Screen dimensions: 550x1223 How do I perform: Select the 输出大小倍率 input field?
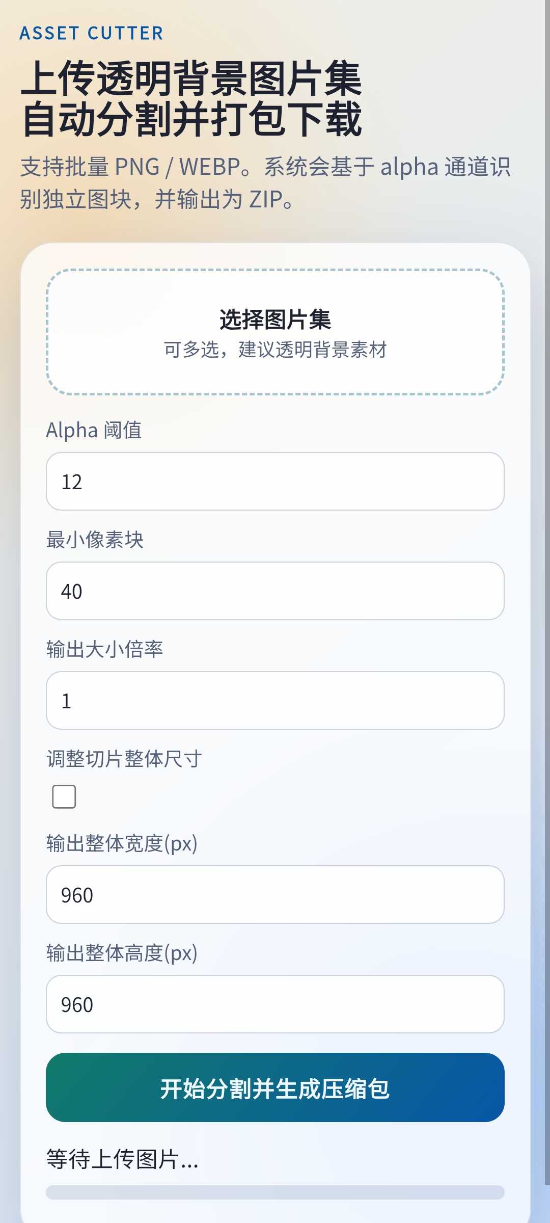(275, 701)
